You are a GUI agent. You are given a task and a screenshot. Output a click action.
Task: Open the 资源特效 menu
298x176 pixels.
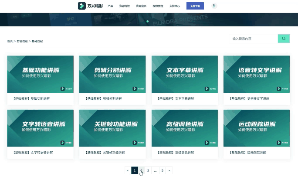125,6
